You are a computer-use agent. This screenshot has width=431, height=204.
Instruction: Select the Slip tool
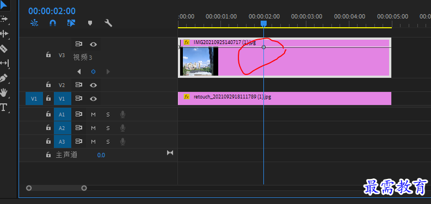coord(4,63)
